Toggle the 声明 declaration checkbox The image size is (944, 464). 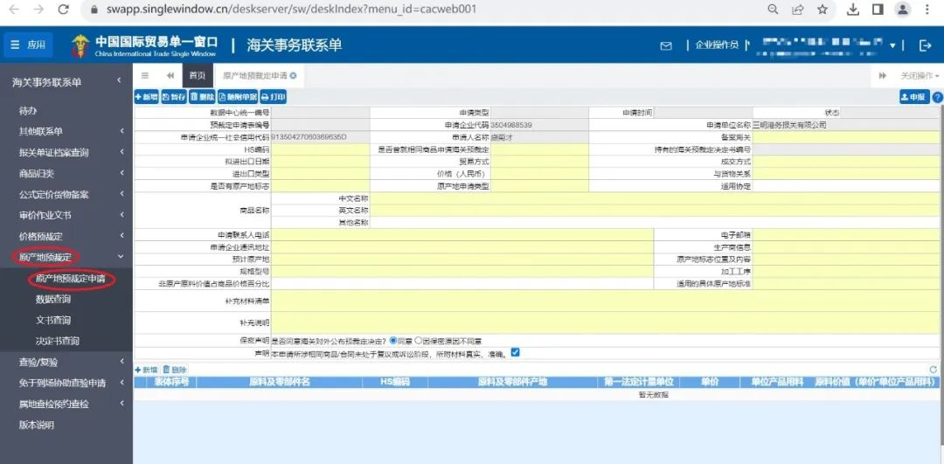[515, 353]
